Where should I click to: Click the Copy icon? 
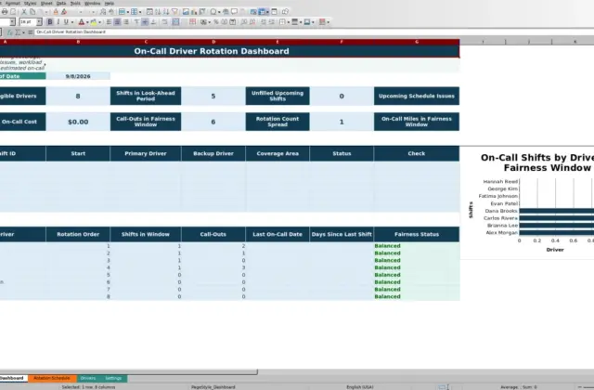(32, 12)
